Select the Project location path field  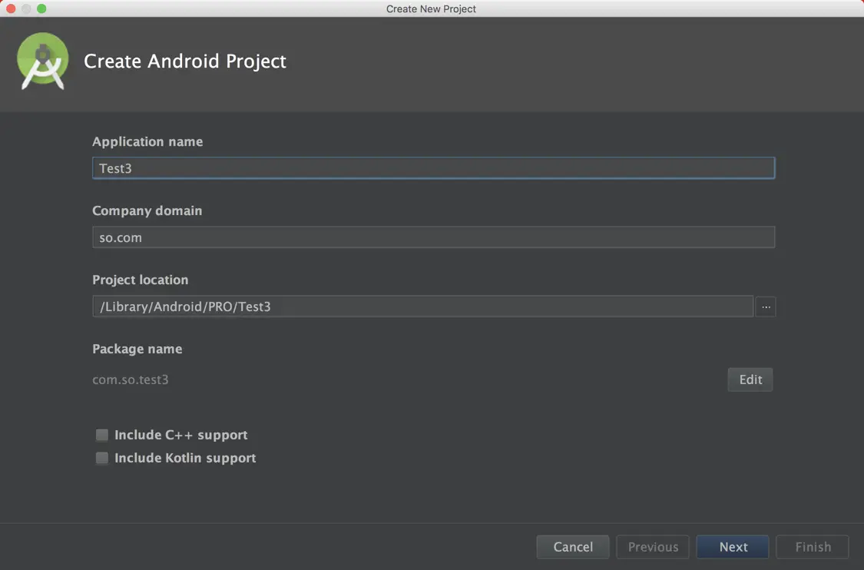tap(422, 307)
